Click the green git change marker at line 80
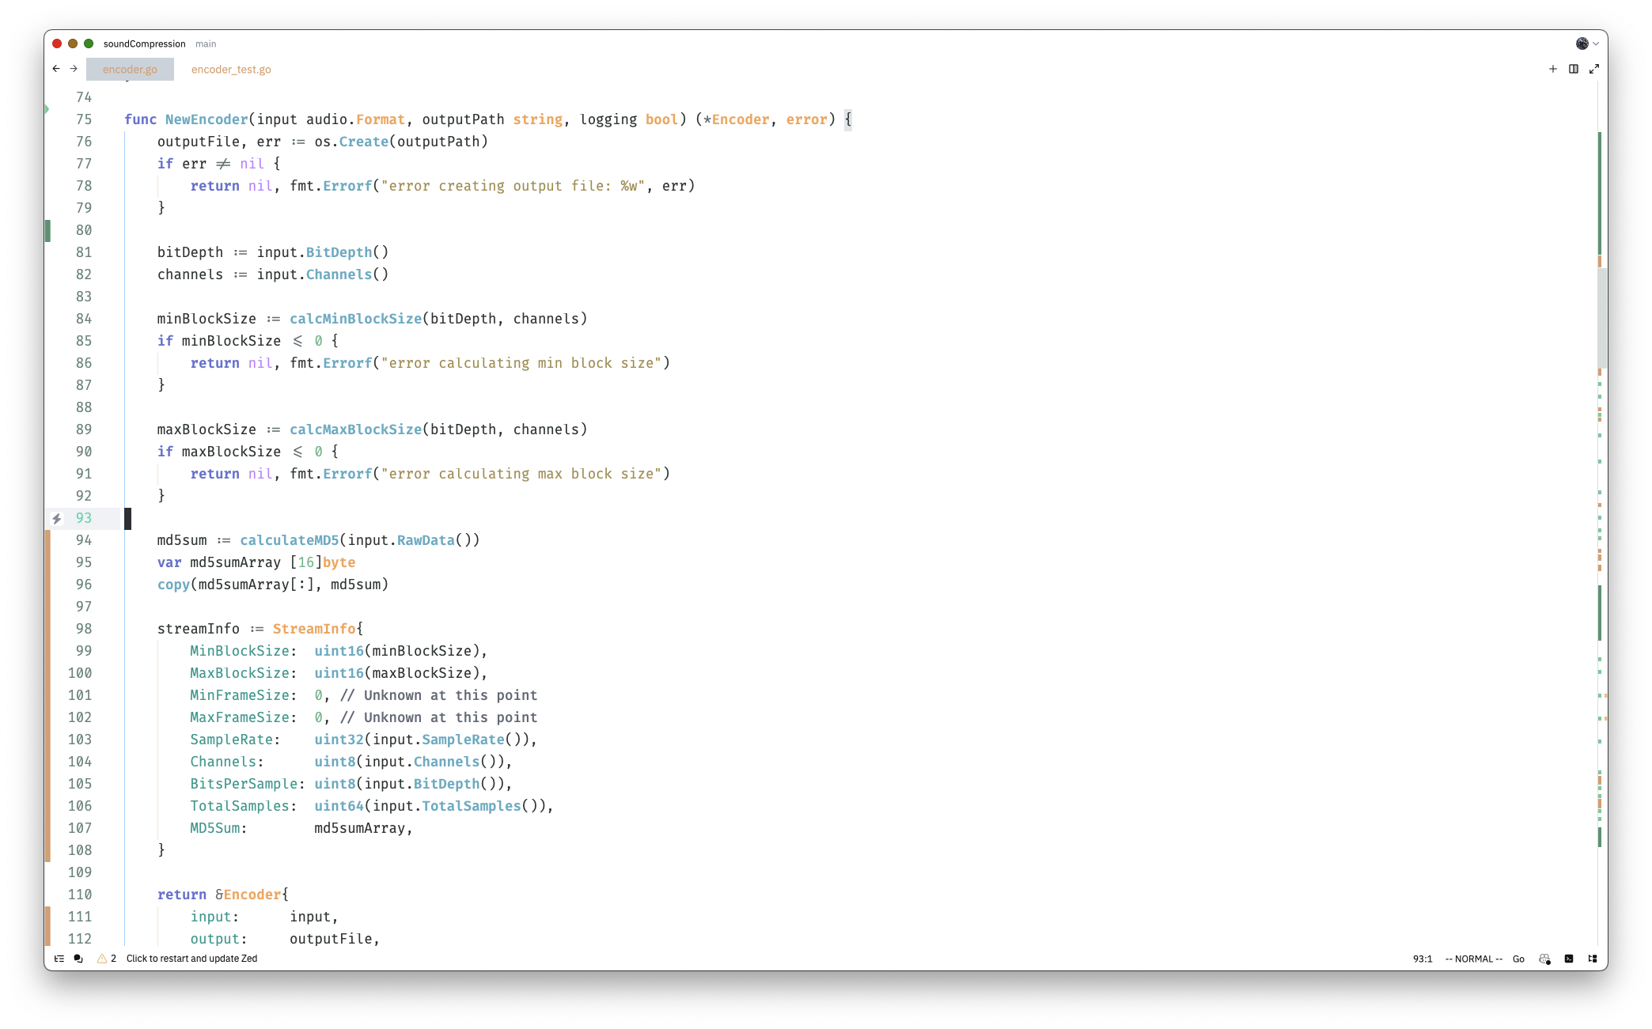 tap(48, 230)
